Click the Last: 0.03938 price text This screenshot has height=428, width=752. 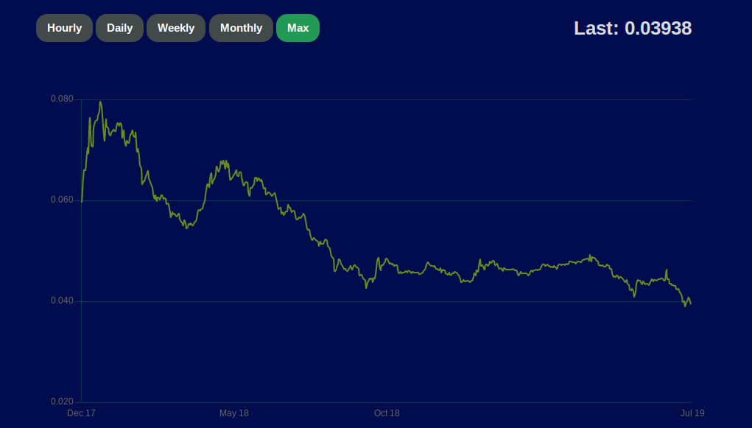(x=632, y=29)
